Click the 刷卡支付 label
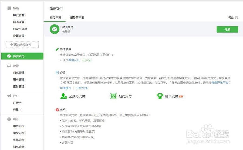 (x=171, y=96)
